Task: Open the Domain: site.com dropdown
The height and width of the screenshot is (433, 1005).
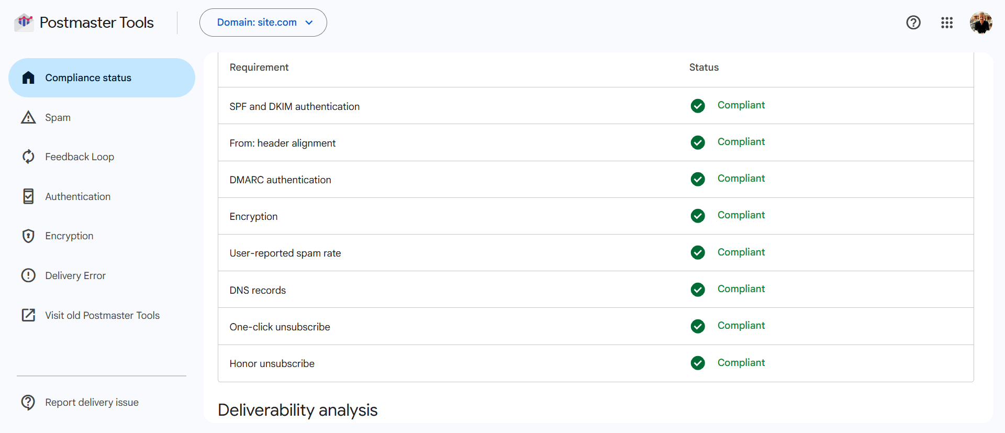Action: click(x=263, y=23)
